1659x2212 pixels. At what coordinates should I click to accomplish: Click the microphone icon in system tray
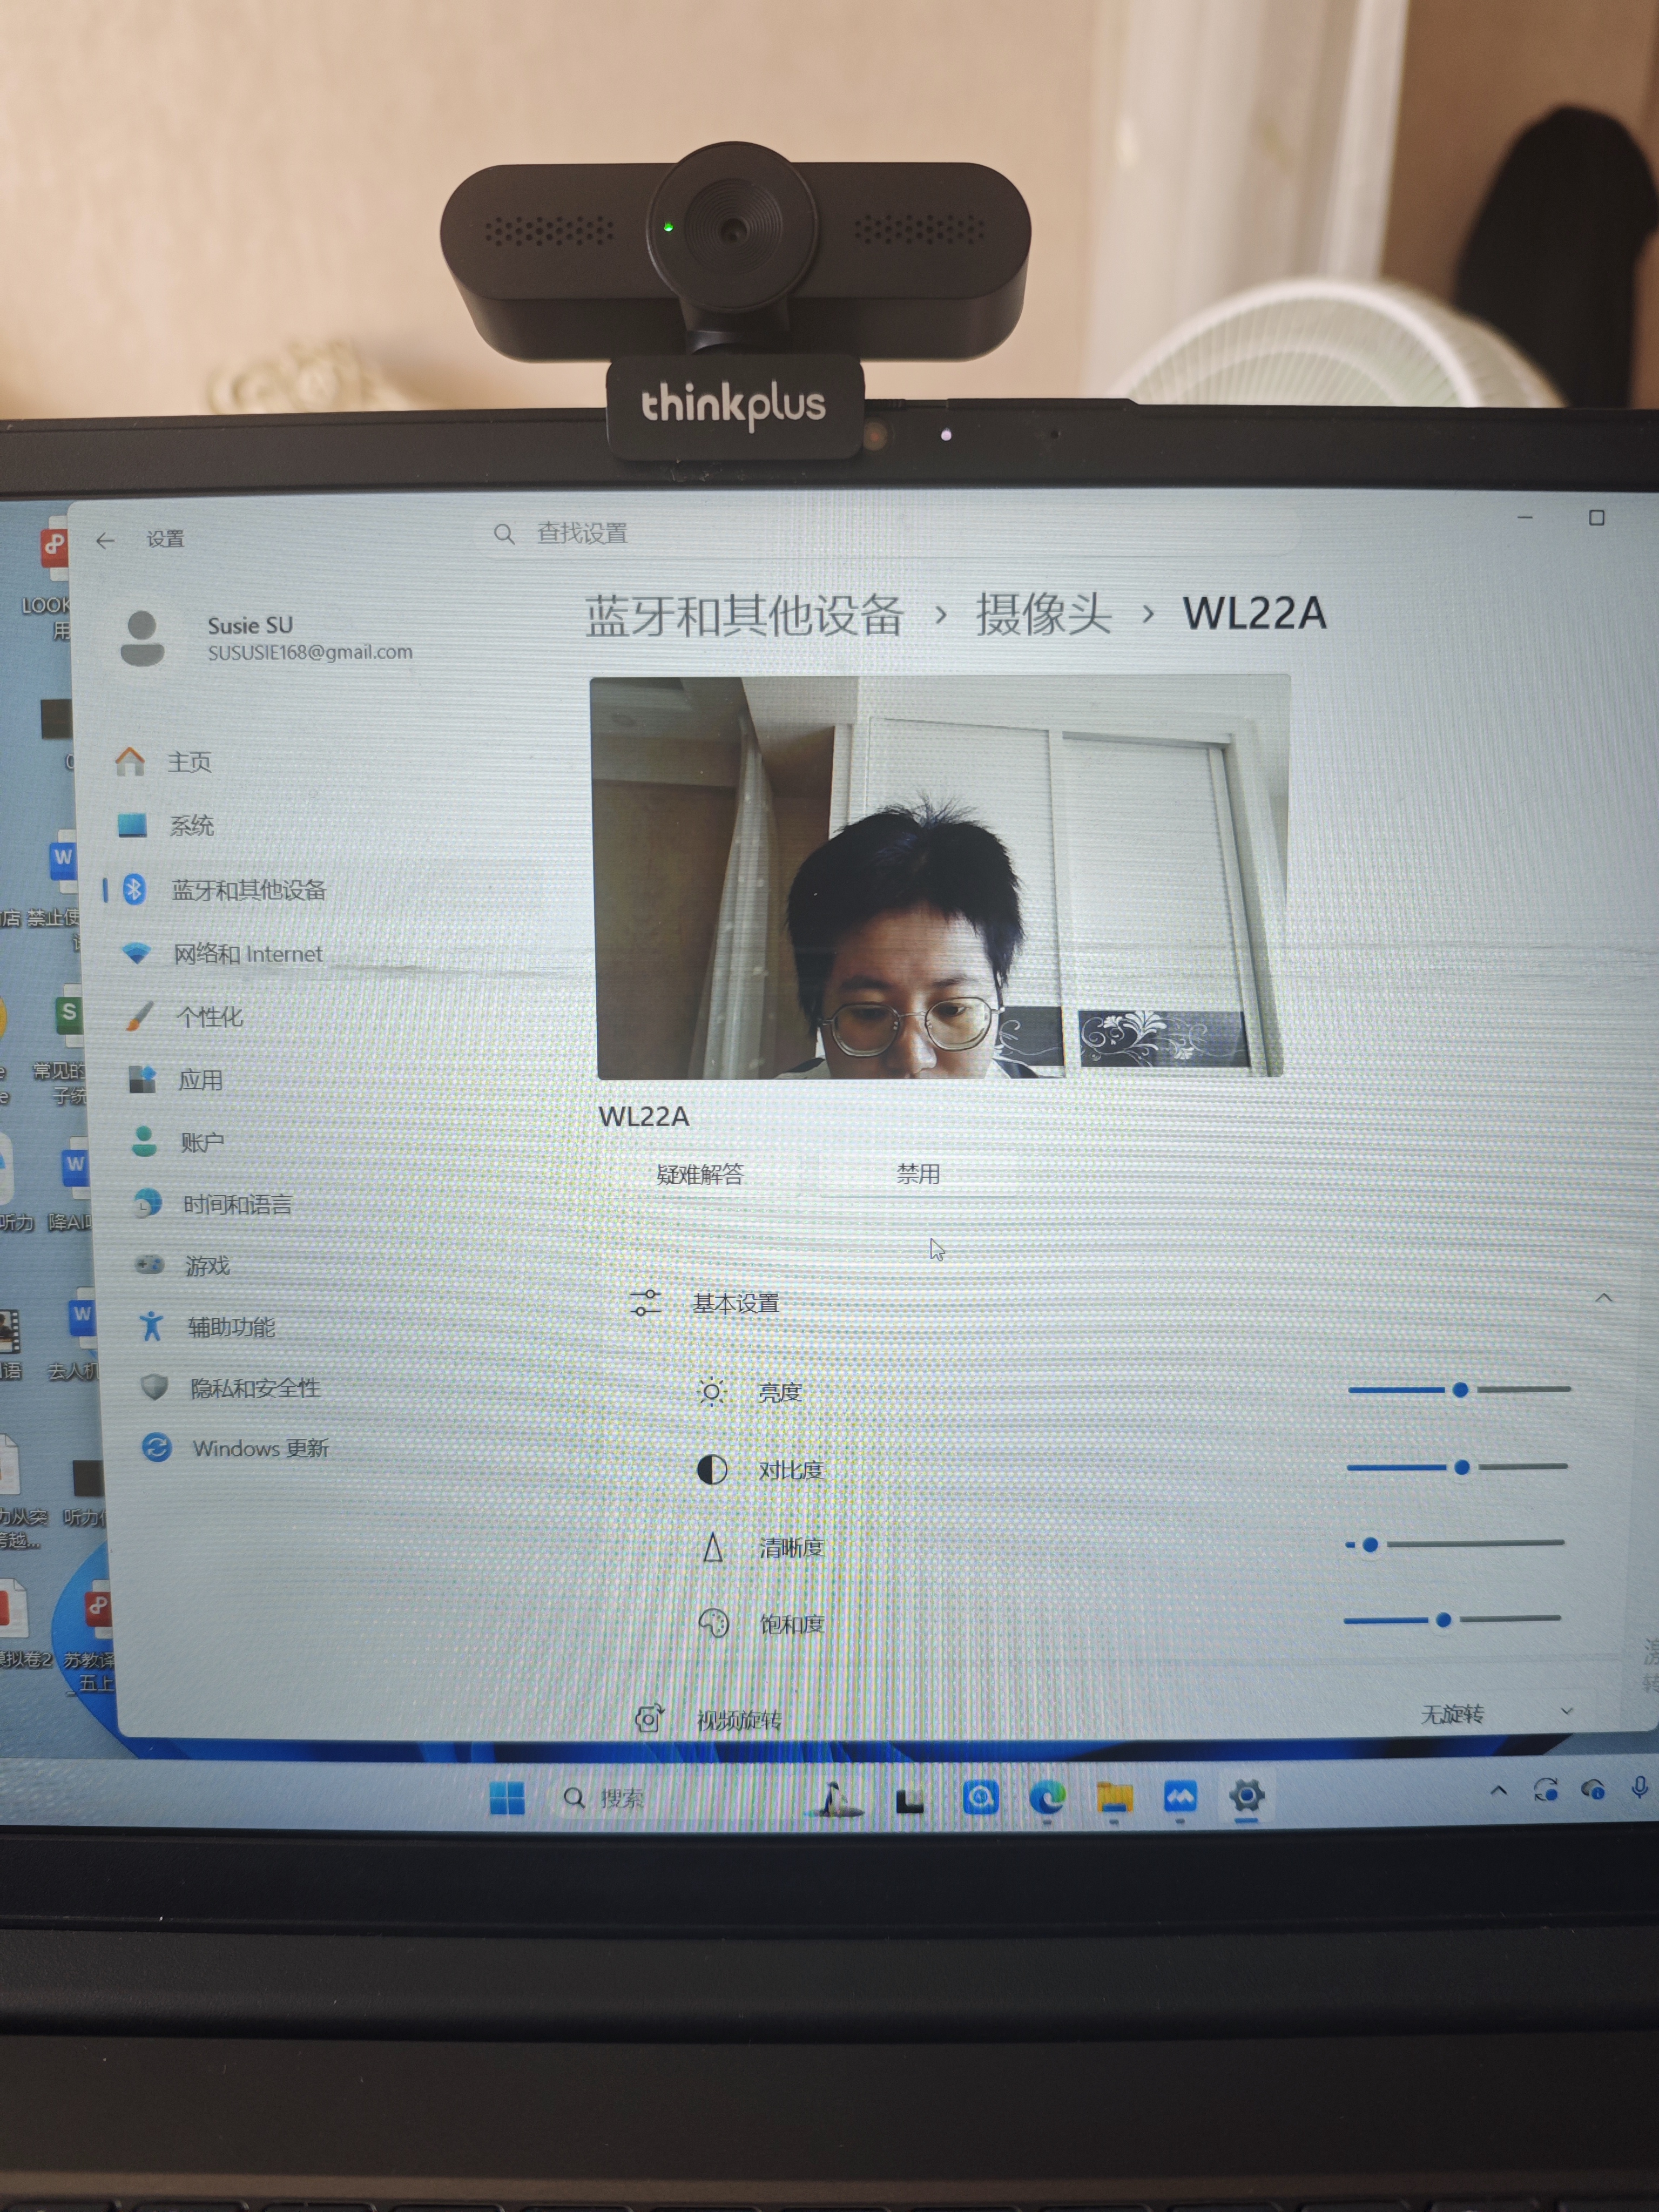tap(1640, 1789)
